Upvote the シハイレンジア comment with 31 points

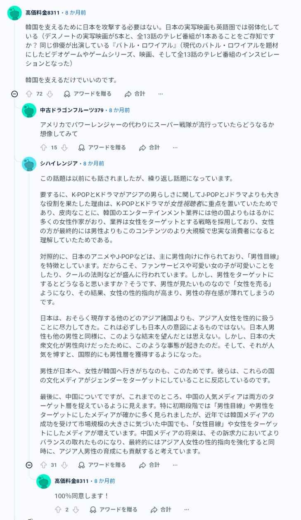[43, 465]
